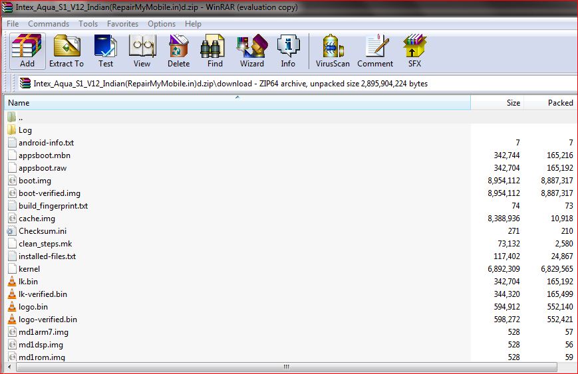Image resolution: width=578 pixels, height=374 pixels.
Task: Click packed value 165,216 of appsboot.mbn
Action: click(560, 155)
